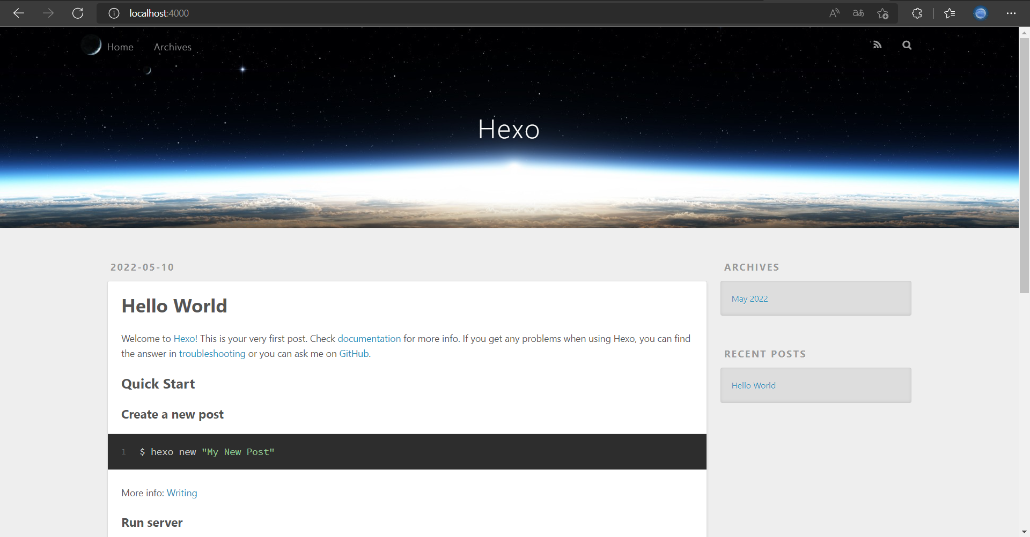The height and width of the screenshot is (537, 1030).
Task: Open the blog's RSS feed icon
Action: pyautogui.click(x=878, y=45)
